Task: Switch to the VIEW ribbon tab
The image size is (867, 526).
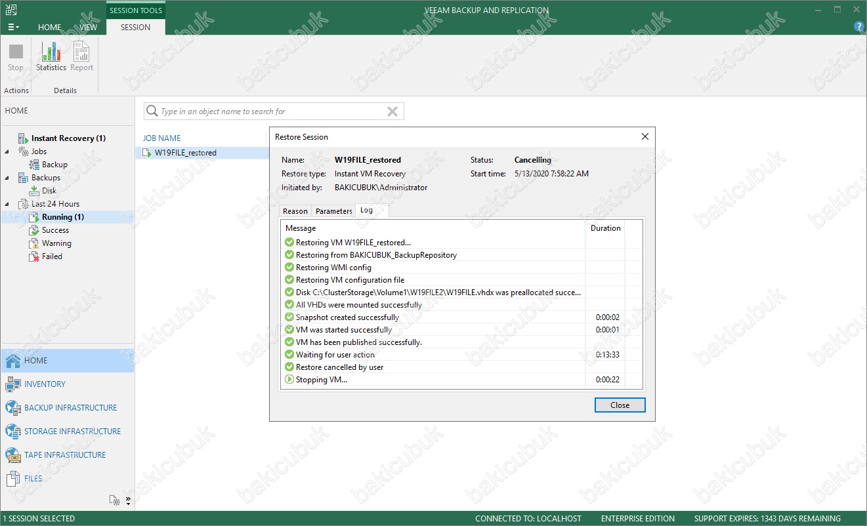Action: (x=88, y=28)
